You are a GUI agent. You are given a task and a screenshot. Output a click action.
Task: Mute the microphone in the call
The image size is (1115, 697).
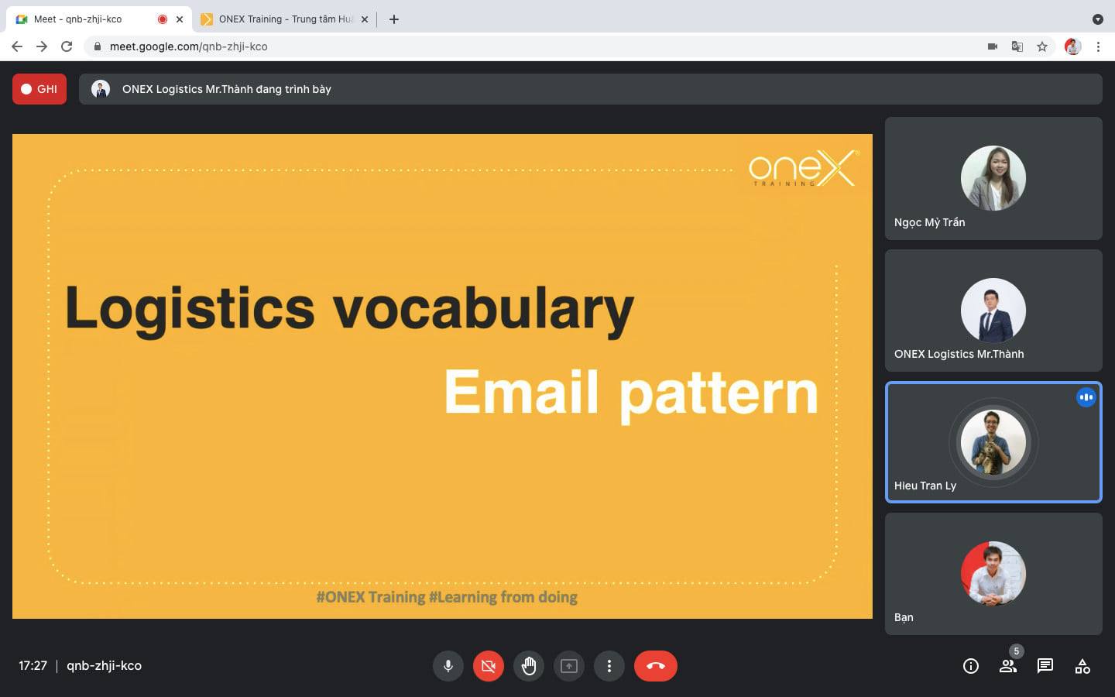pyautogui.click(x=448, y=666)
